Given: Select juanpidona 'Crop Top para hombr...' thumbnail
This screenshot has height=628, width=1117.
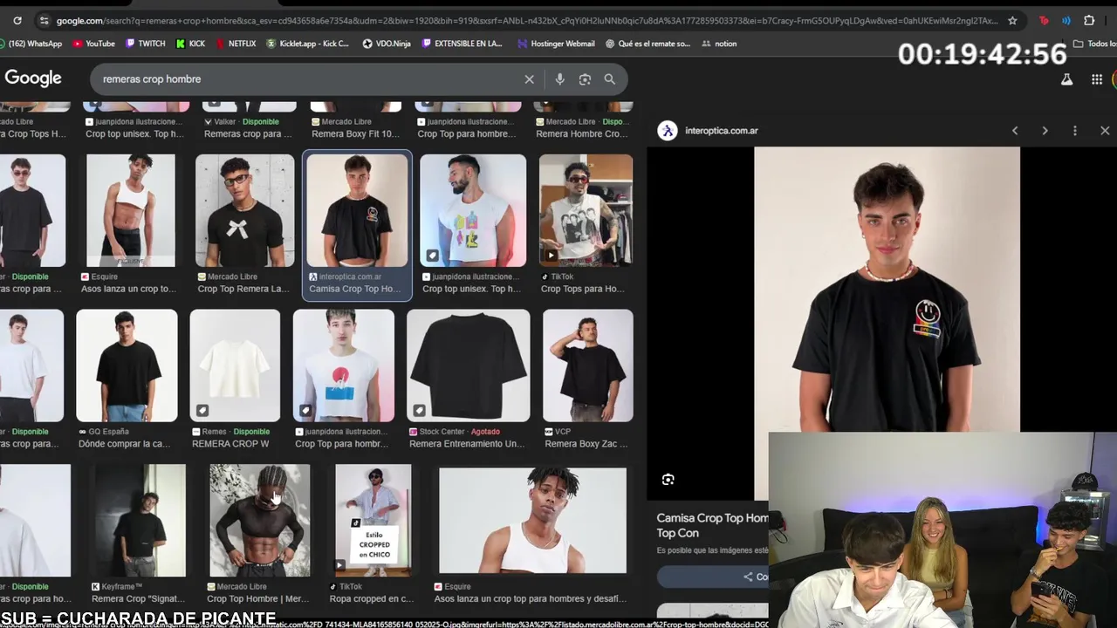Looking at the screenshot, I should click(344, 365).
